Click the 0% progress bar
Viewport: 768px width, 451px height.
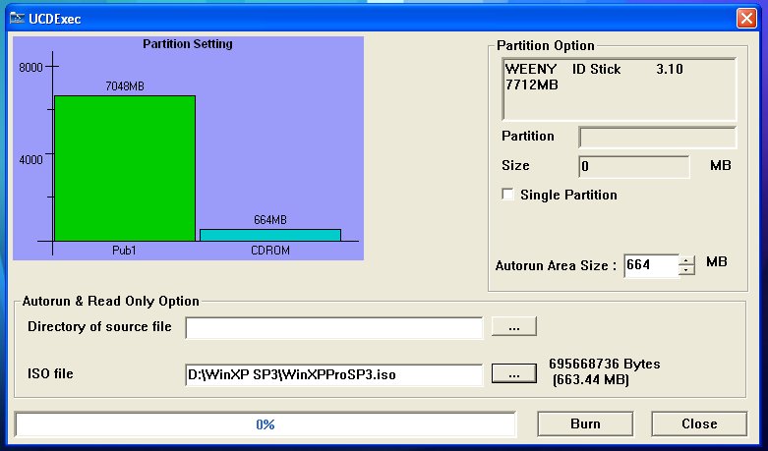265,424
